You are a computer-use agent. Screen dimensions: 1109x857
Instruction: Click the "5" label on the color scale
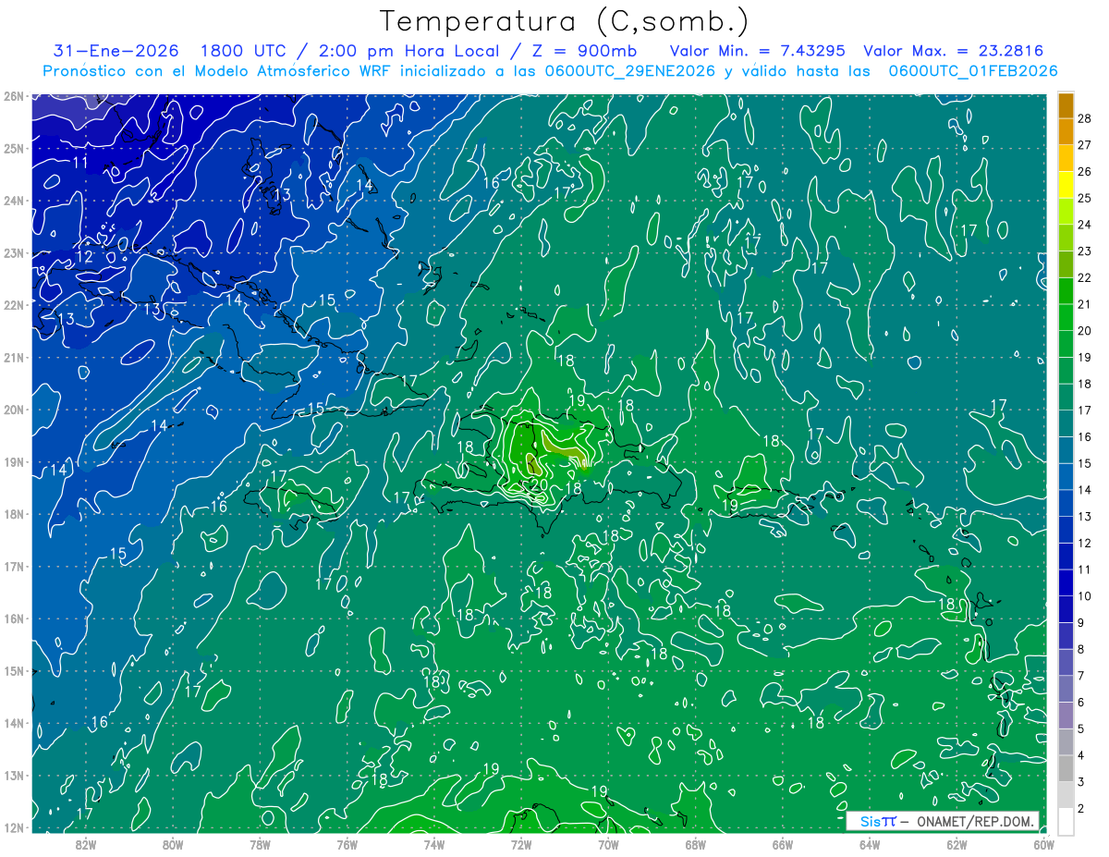pyautogui.click(x=1081, y=730)
